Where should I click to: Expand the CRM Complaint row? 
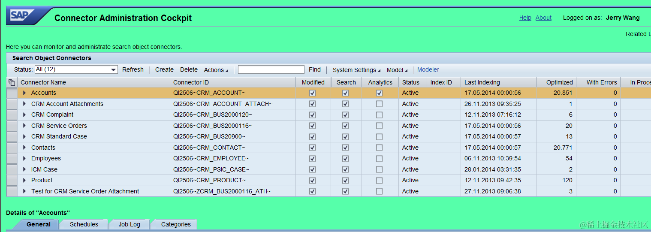click(x=24, y=114)
